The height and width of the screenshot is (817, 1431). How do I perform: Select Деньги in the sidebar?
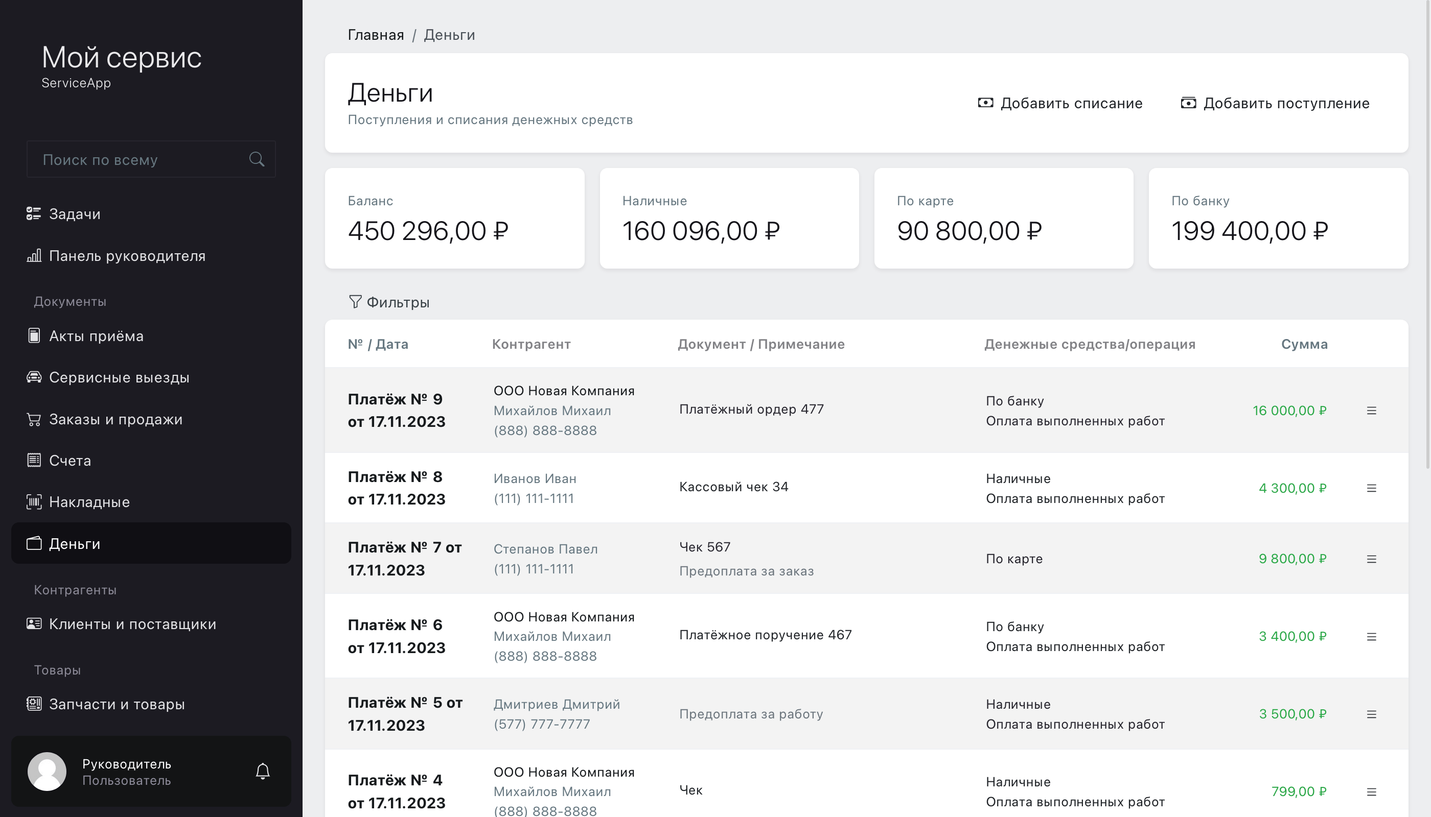151,543
